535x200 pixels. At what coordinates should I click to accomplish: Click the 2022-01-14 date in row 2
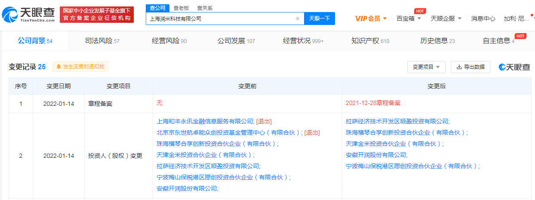[x=58, y=156]
